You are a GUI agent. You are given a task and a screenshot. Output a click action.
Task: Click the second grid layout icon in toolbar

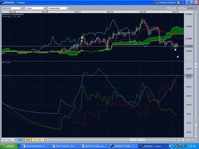tap(182, 8)
